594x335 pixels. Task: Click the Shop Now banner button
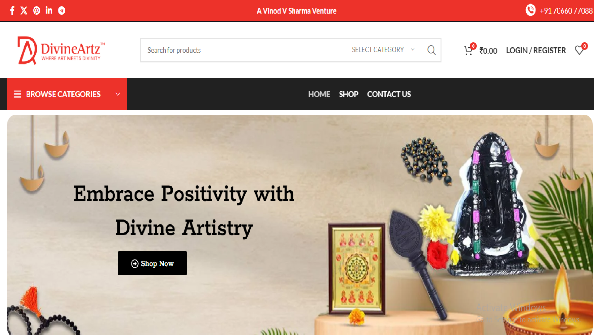pos(152,263)
